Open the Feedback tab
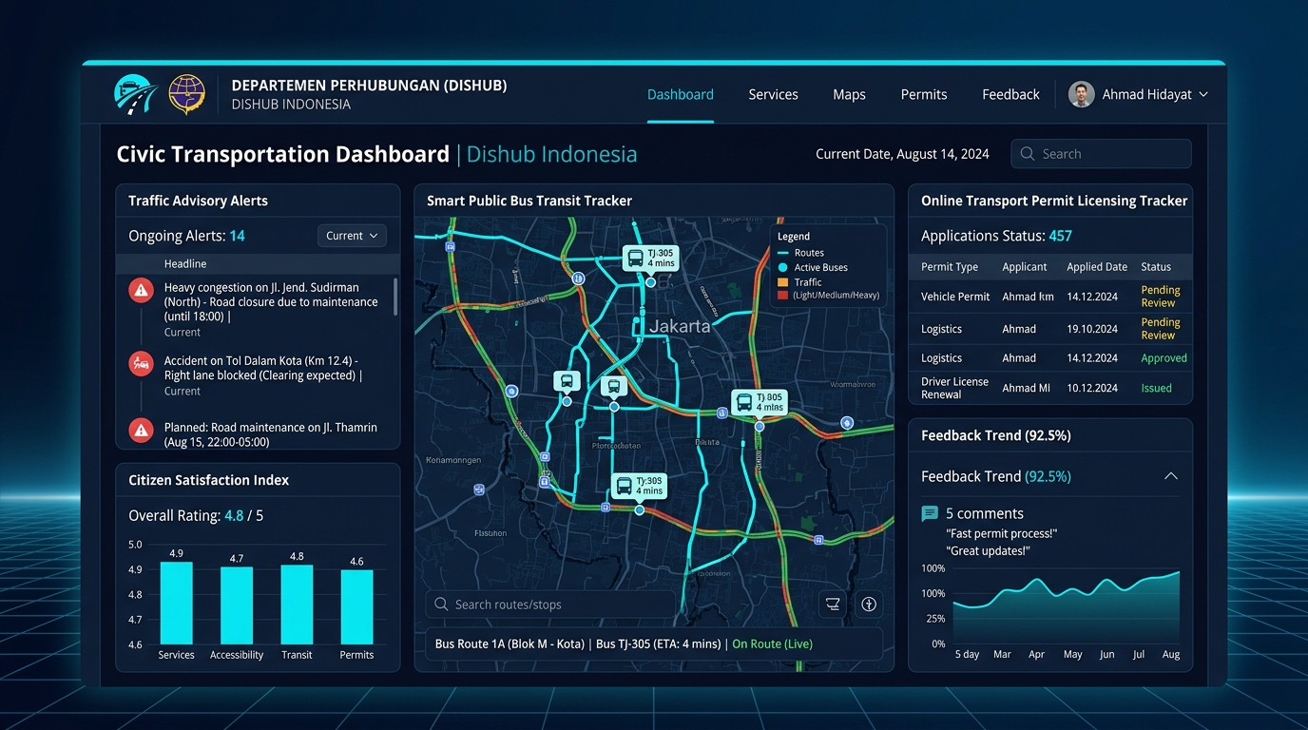This screenshot has width=1308, height=730. [1010, 94]
